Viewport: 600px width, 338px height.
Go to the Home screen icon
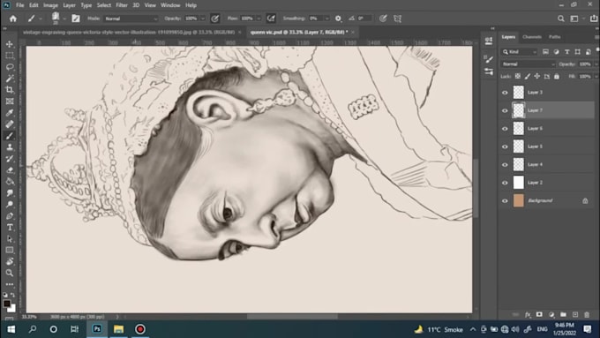[13, 19]
